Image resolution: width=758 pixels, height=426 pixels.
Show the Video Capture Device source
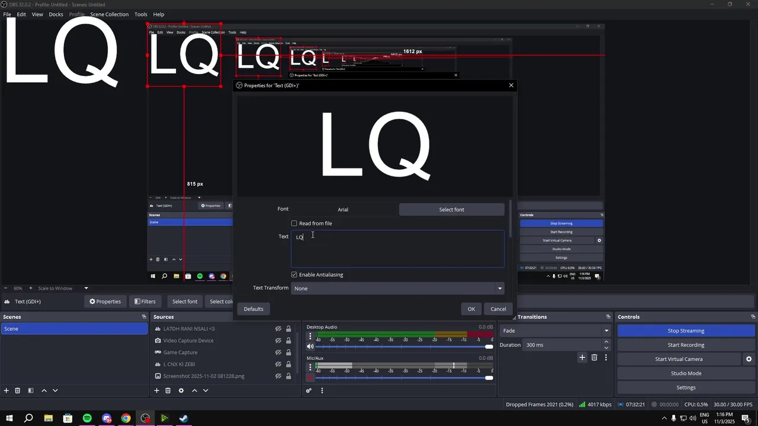click(x=278, y=341)
